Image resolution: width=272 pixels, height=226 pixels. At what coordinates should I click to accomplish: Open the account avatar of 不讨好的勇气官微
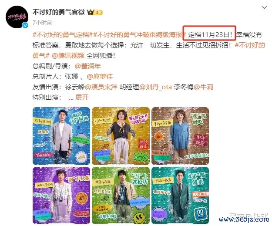[x=17, y=17]
